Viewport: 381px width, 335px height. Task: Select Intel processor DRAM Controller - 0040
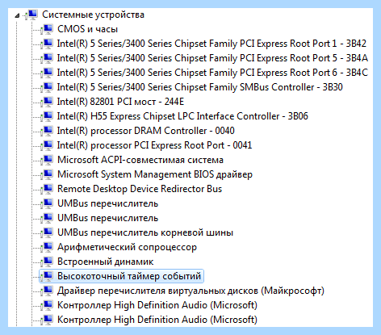coord(146,131)
